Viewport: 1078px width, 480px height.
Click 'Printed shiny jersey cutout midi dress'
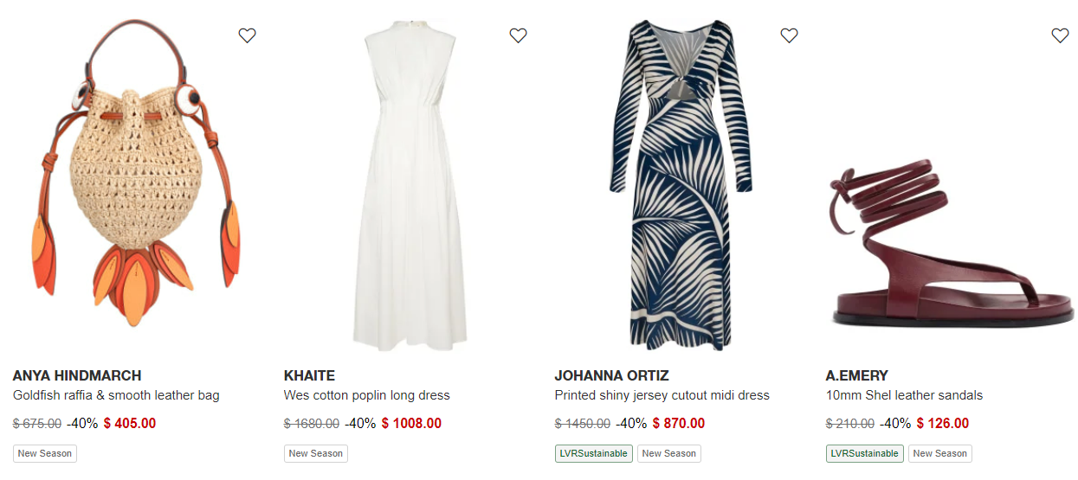[x=662, y=395]
